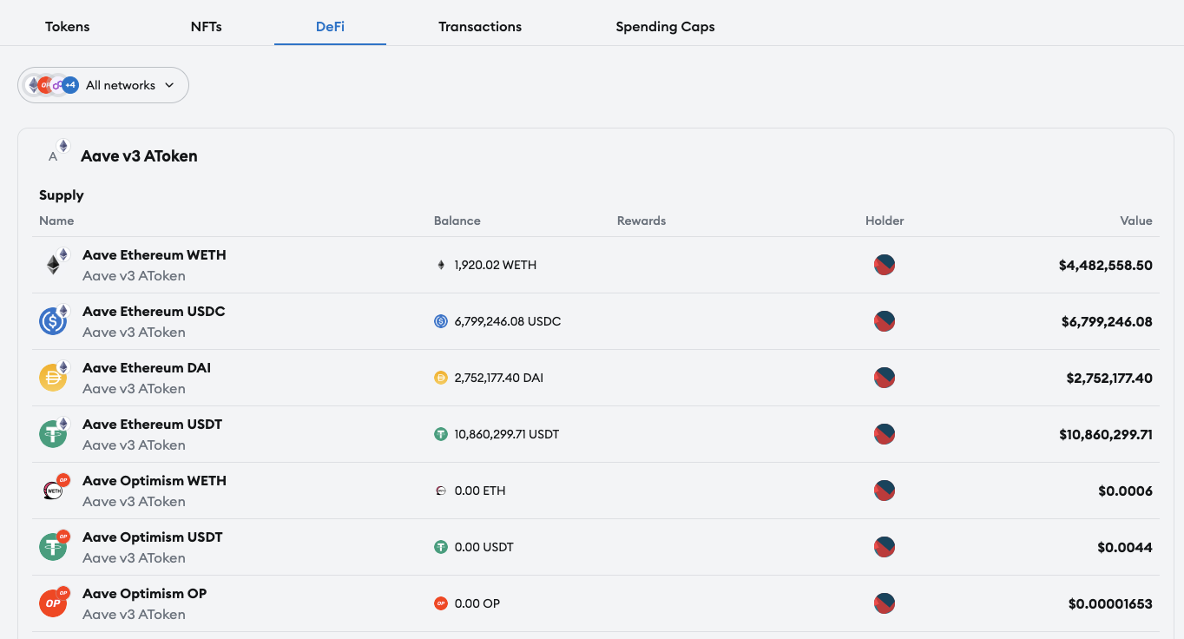1184x639 pixels.
Task: Go to the Transactions tab
Action: click(x=480, y=26)
